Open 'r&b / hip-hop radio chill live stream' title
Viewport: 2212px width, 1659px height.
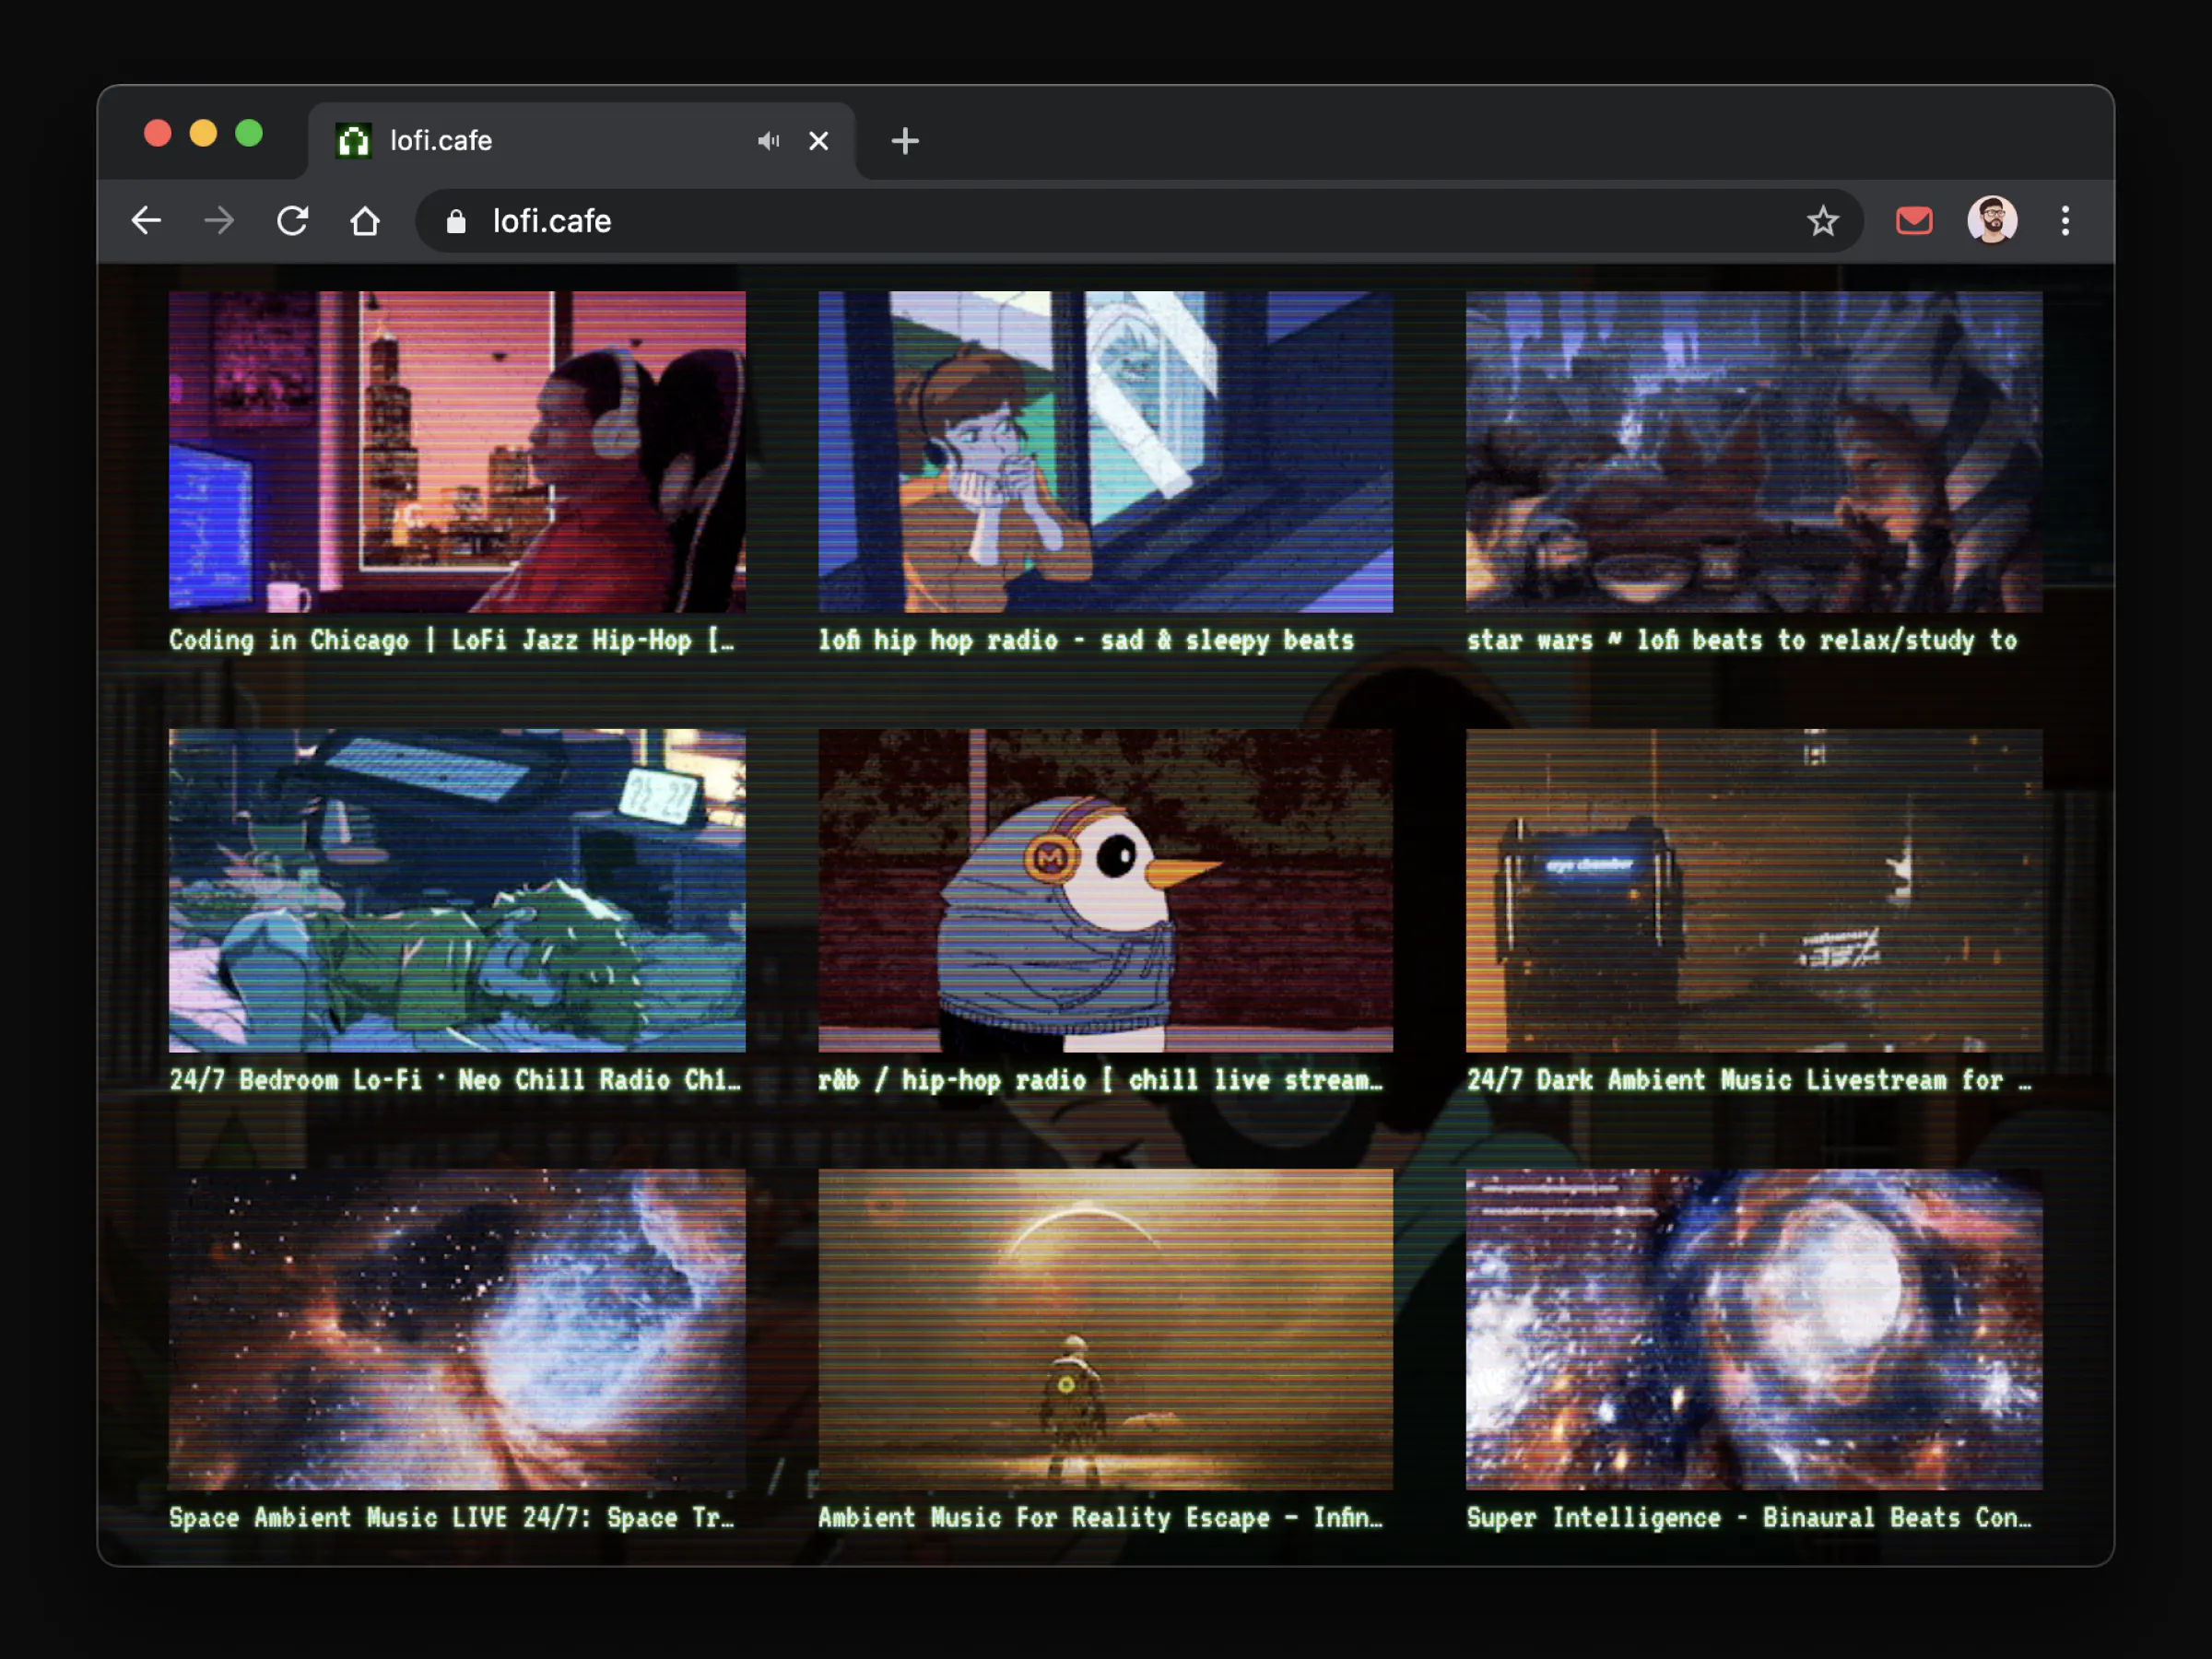pos(1101,1080)
